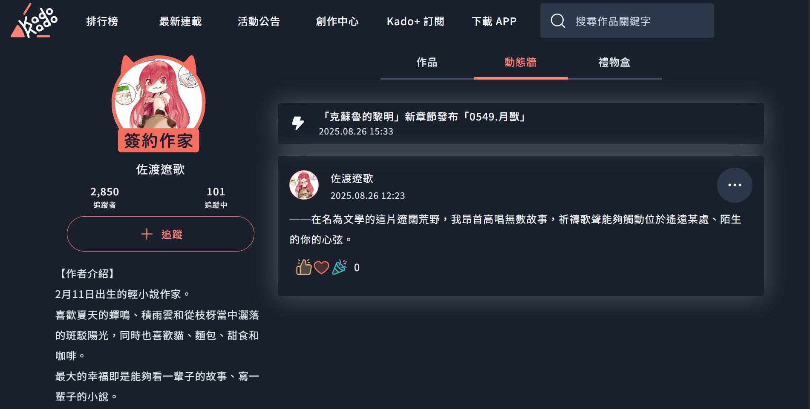Click the search magnifier icon

[558, 21]
